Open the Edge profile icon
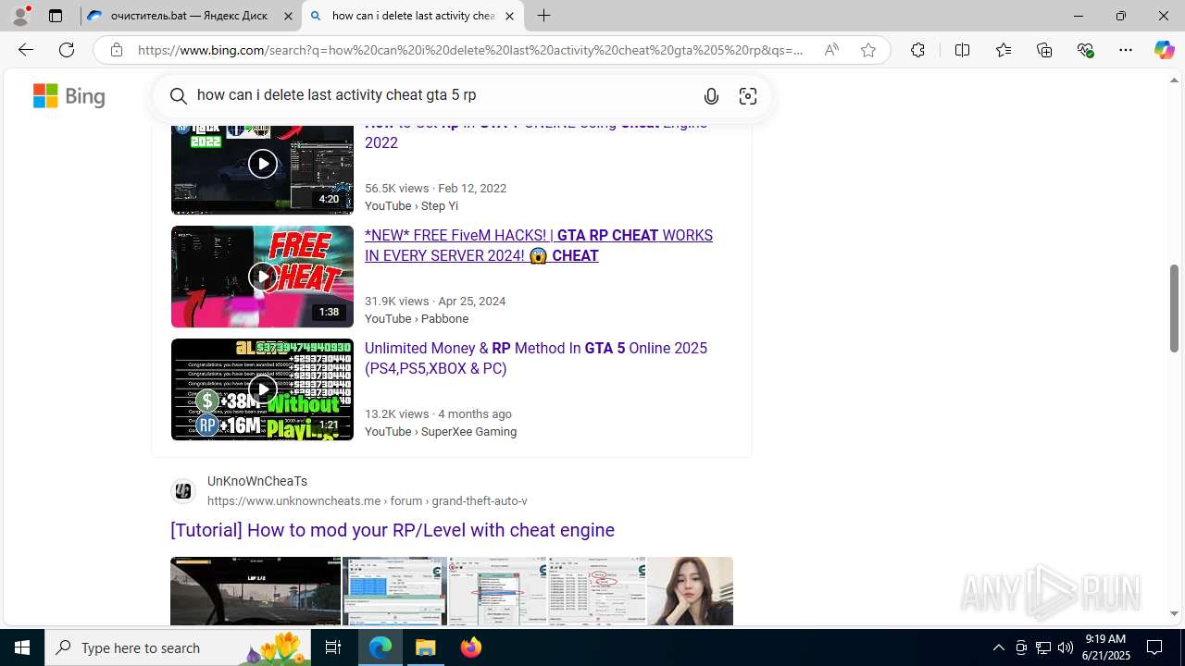This screenshot has height=666, width=1185. click(20, 16)
